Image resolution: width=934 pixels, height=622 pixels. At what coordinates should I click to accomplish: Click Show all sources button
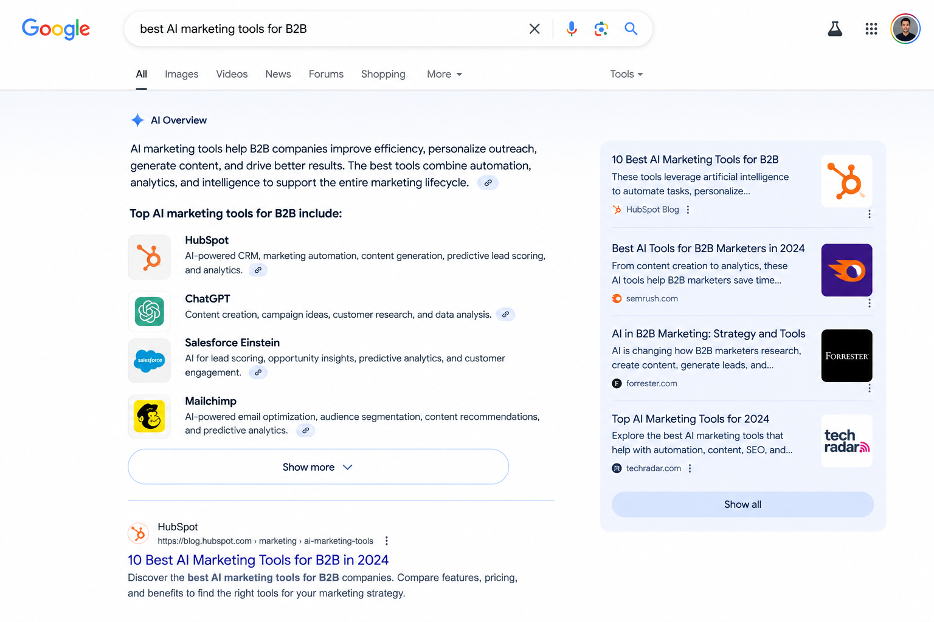point(742,504)
